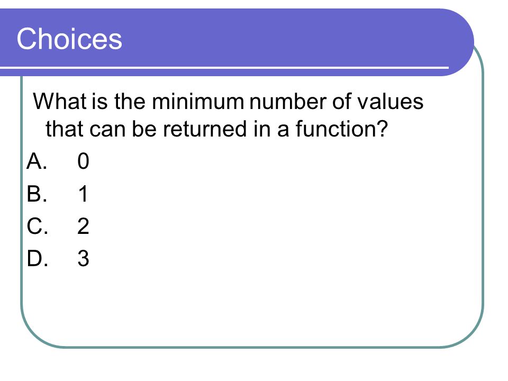Click the empty area below choice D
Viewport: 508px width, 381px height.
227,305
